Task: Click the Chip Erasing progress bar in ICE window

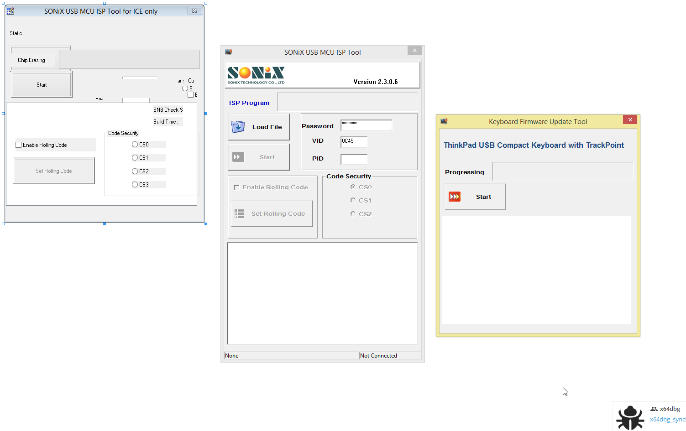Action: [x=129, y=59]
